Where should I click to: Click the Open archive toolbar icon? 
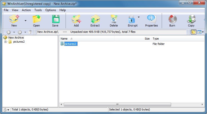(x=36, y=21)
